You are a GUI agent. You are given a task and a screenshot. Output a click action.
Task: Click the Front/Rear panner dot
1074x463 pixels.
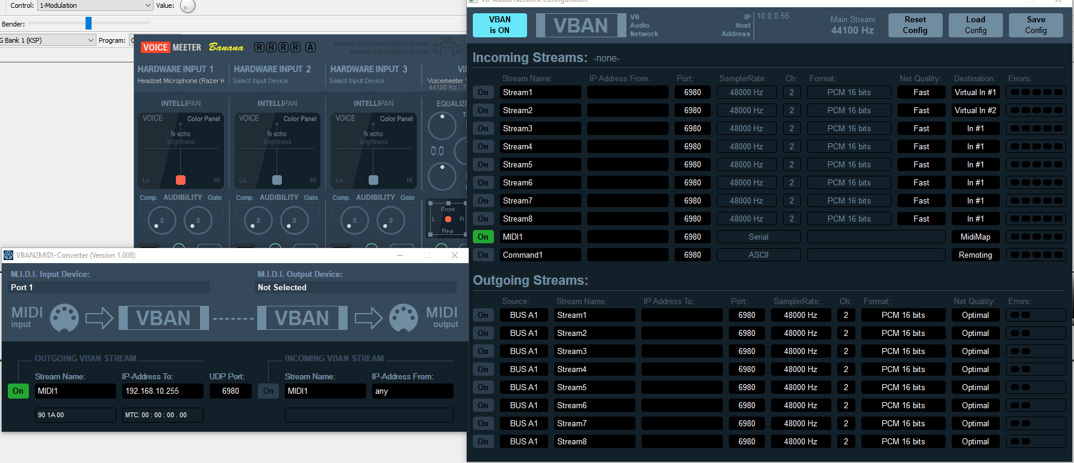coord(448,219)
